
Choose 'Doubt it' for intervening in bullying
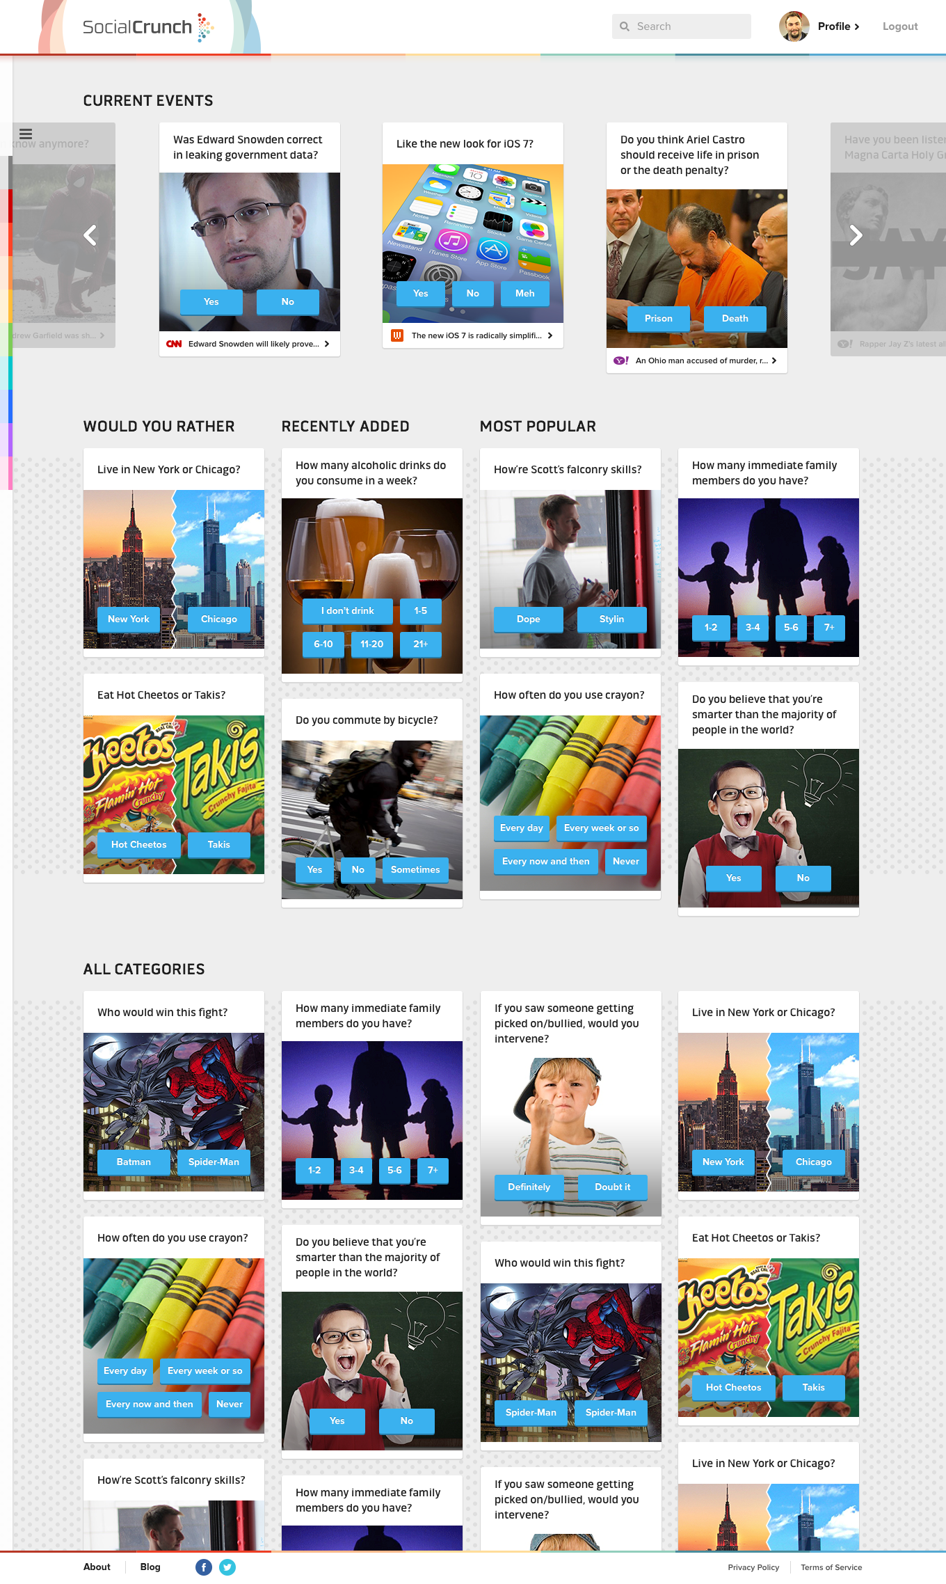click(613, 1187)
